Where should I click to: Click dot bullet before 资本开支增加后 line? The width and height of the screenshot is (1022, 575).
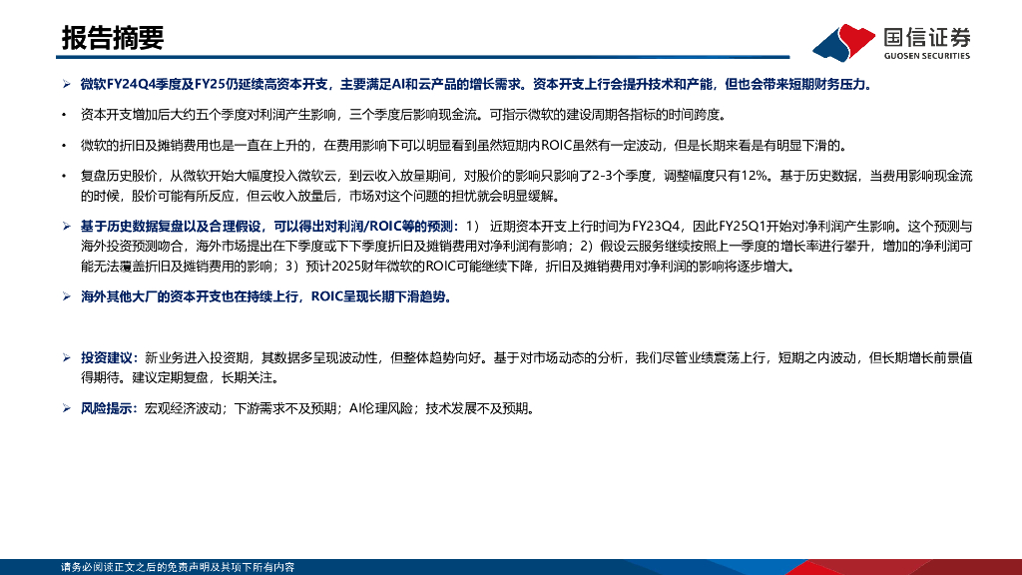pyautogui.click(x=64, y=116)
